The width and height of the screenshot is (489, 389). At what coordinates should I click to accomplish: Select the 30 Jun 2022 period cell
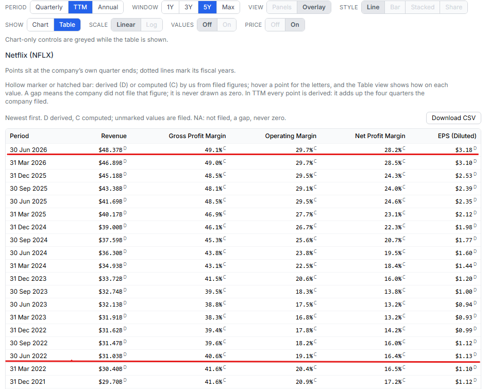tap(28, 356)
